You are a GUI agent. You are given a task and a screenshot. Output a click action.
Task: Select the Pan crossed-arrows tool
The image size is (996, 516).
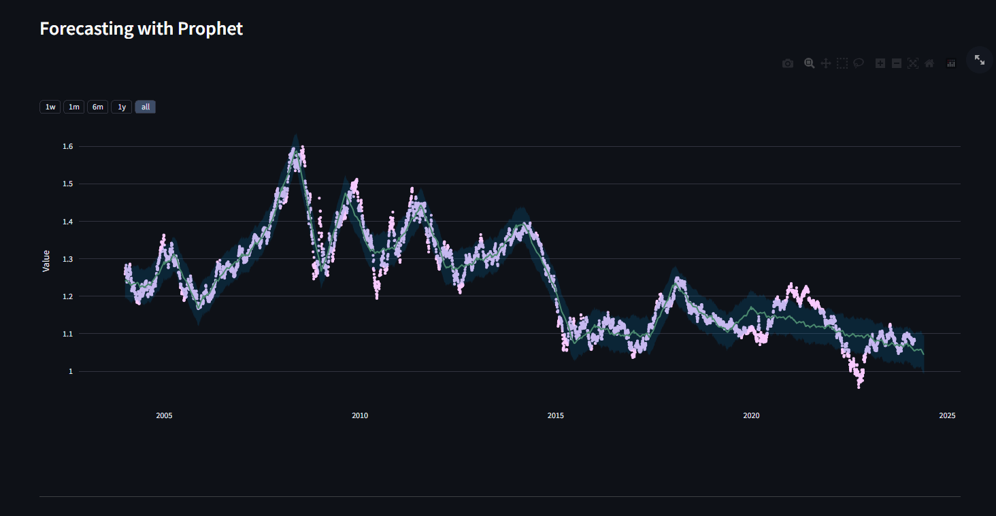[x=826, y=63]
